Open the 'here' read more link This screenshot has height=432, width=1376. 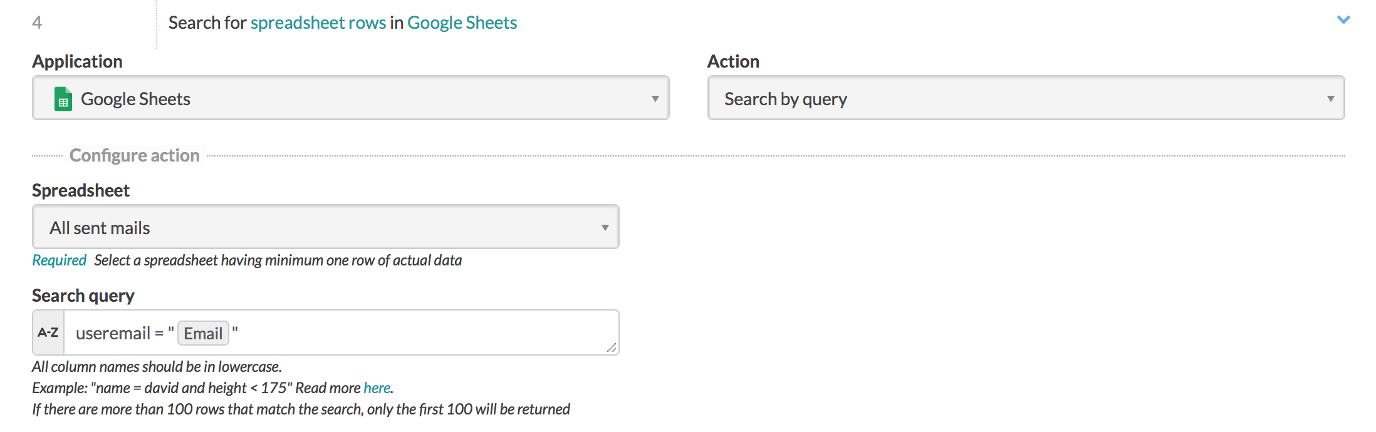pyautogui.click(x=377, y=388)
